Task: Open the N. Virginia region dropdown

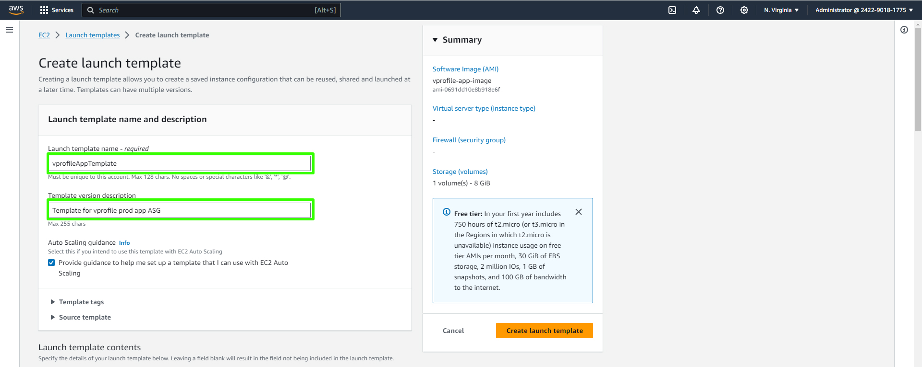Action: click(781, 10)
